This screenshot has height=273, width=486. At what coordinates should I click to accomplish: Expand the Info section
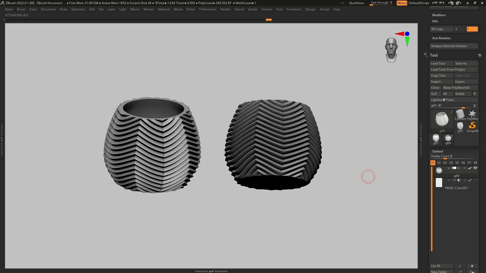[435, 21]
